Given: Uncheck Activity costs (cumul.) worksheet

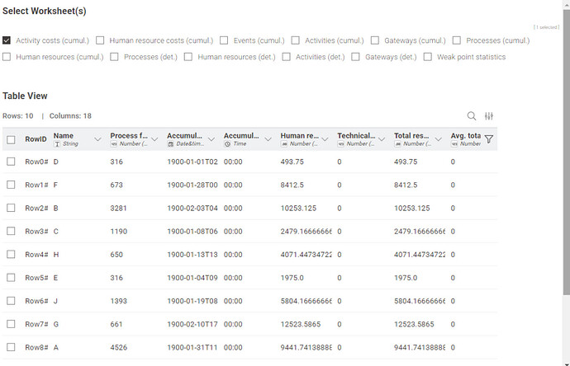Looking at the screenshot, I should [7, 40].
